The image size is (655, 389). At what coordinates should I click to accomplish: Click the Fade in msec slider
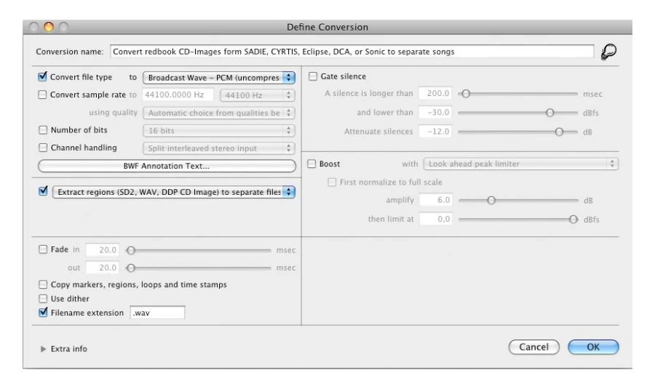[x=199, y=250]
